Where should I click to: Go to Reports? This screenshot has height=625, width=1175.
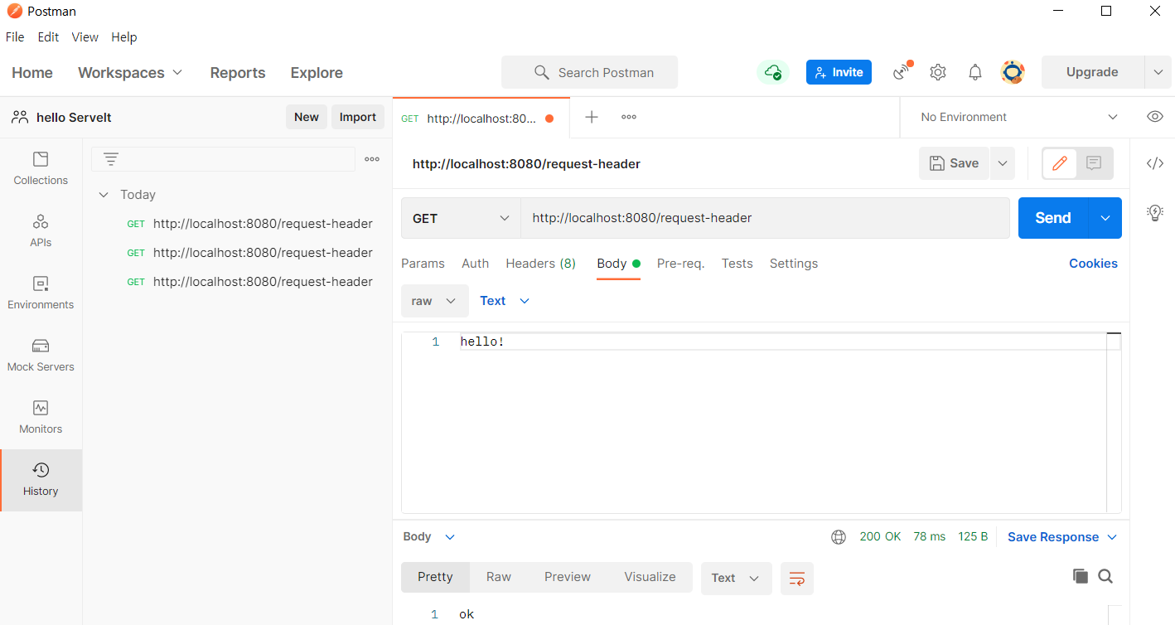[238, 73]
